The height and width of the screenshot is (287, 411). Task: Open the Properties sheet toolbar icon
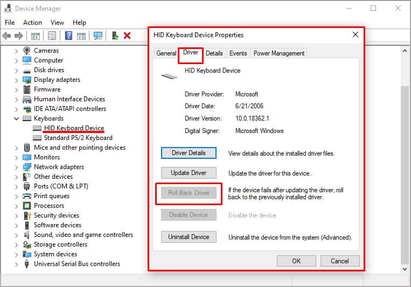(x=52, y=36)
